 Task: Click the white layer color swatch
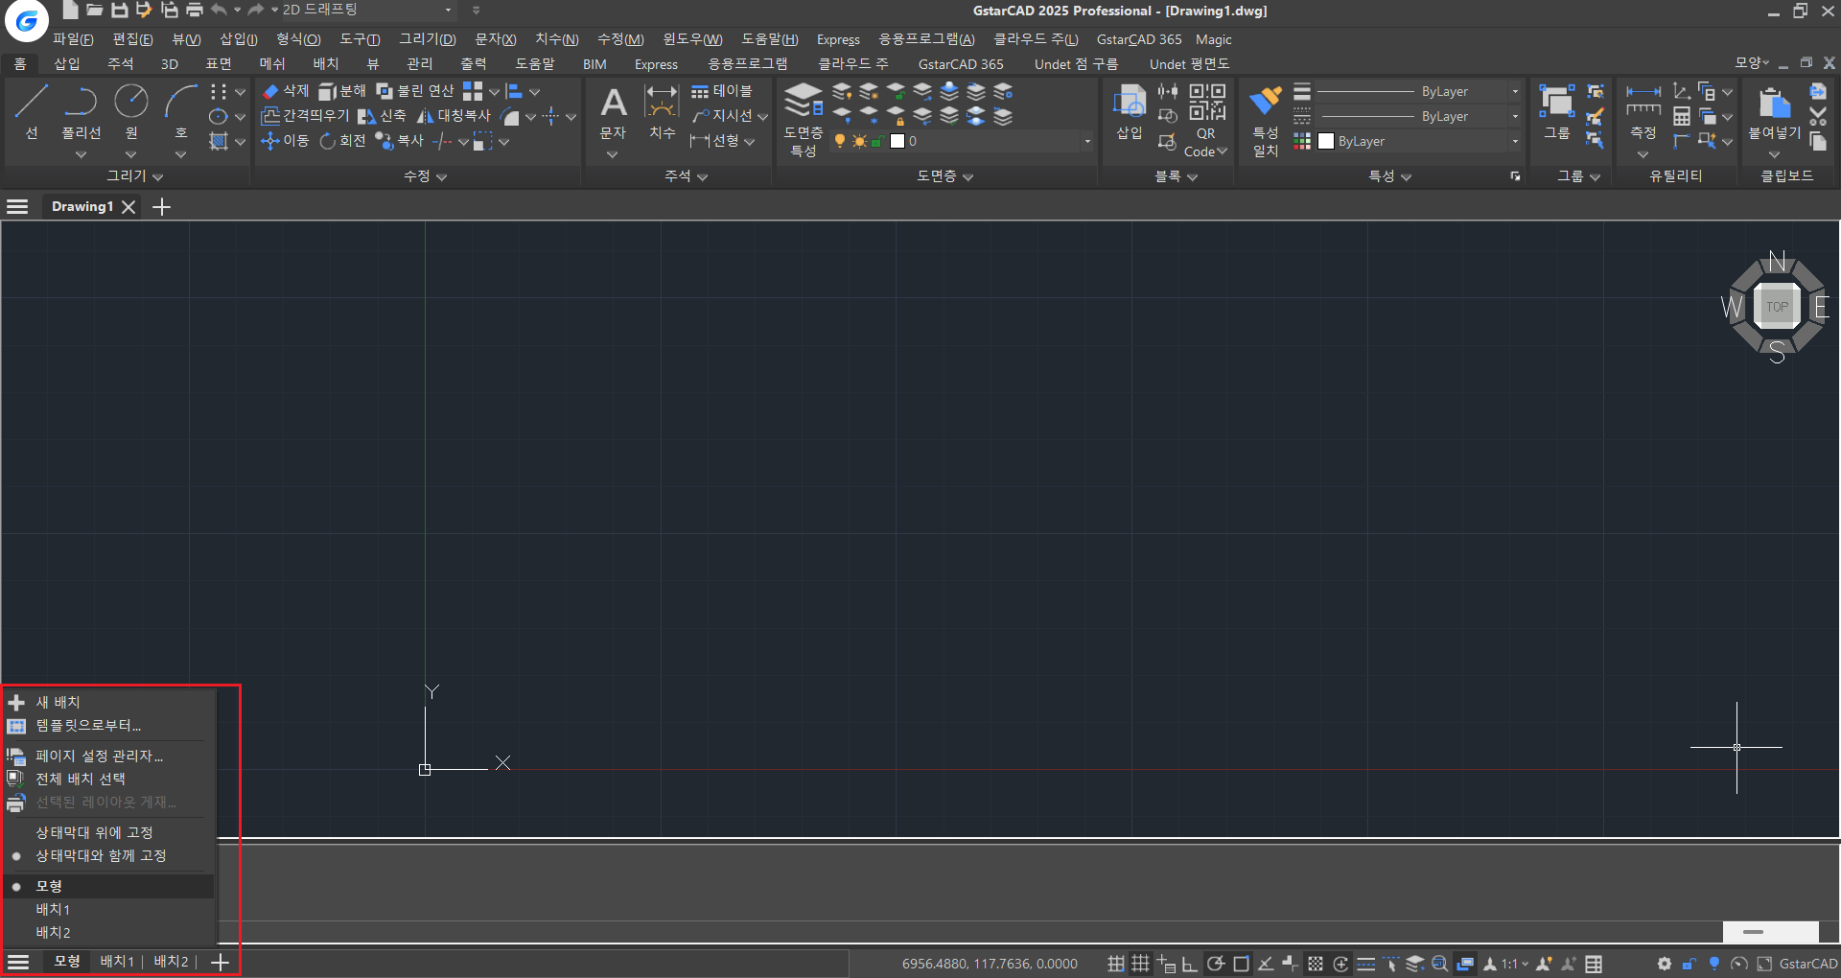(x=897, y=141)
